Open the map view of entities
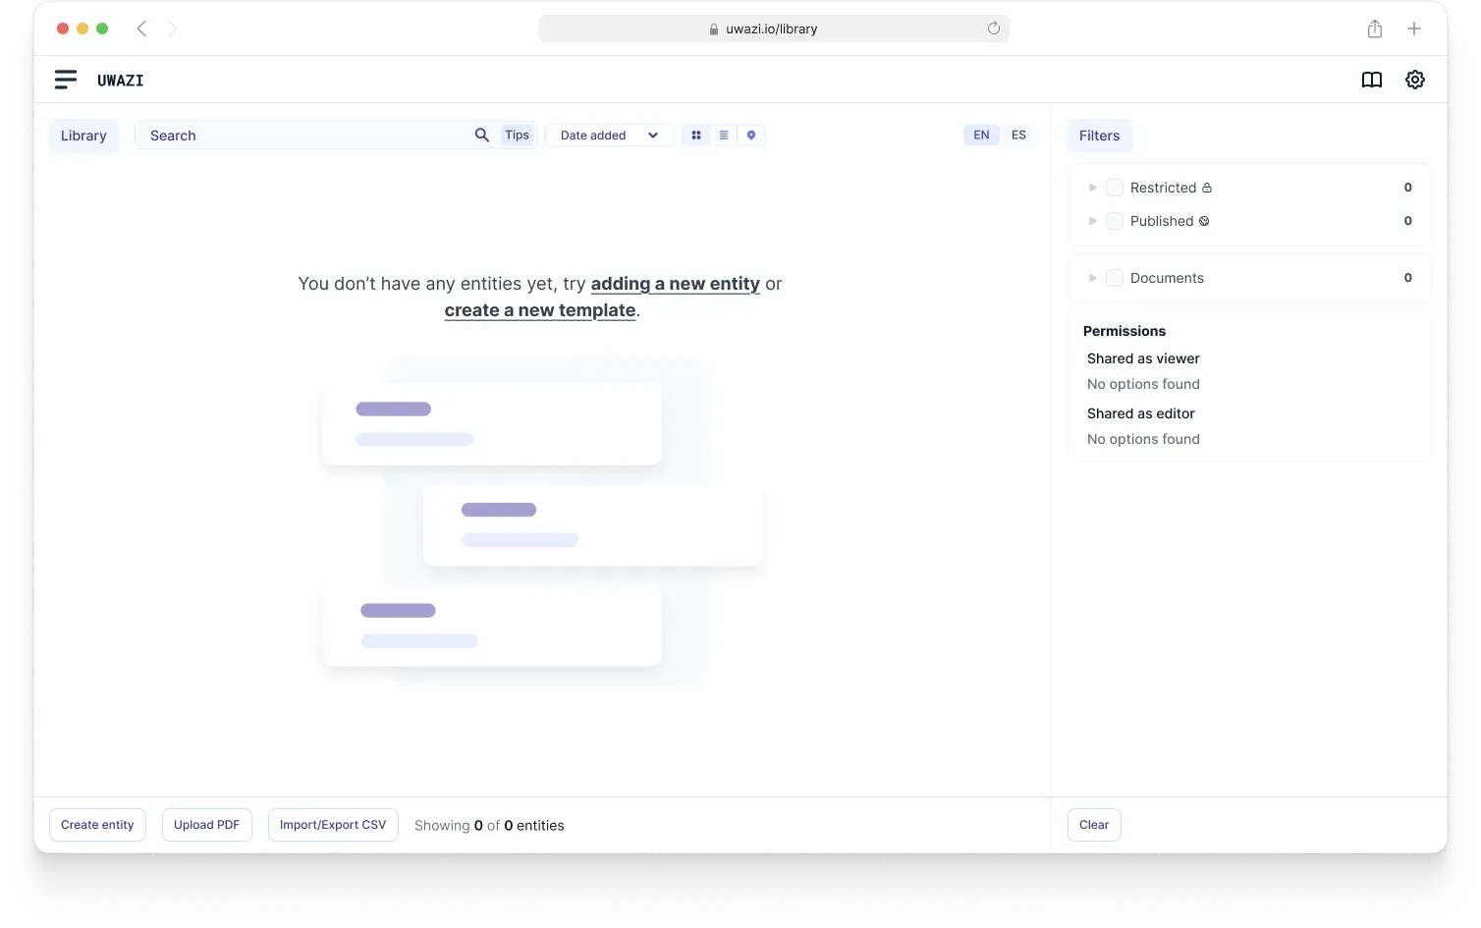 pos(750,135)
